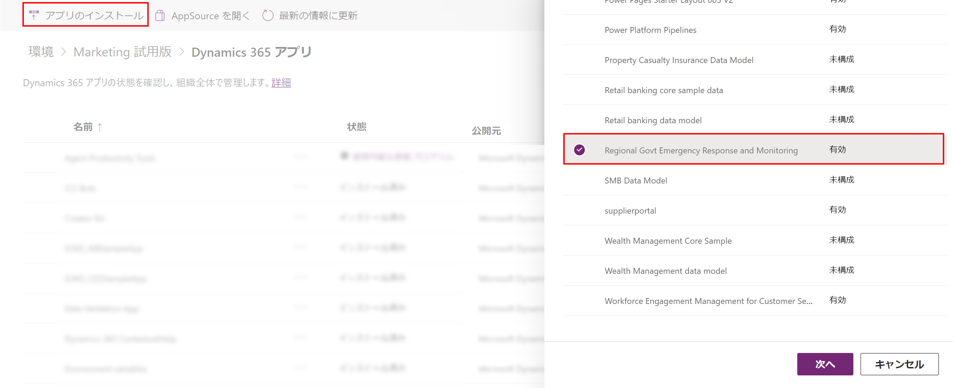Click the 次へ button
The width and height of the screenshot is (953, 388).
(x=825, y=364)
